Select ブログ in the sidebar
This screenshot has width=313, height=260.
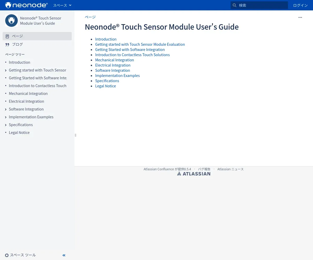(x=37, y=44)
